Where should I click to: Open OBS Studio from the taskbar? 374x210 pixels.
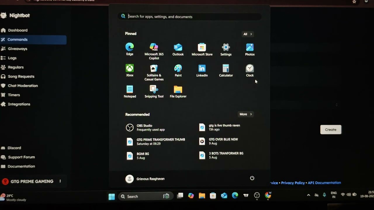coord(257,195)
